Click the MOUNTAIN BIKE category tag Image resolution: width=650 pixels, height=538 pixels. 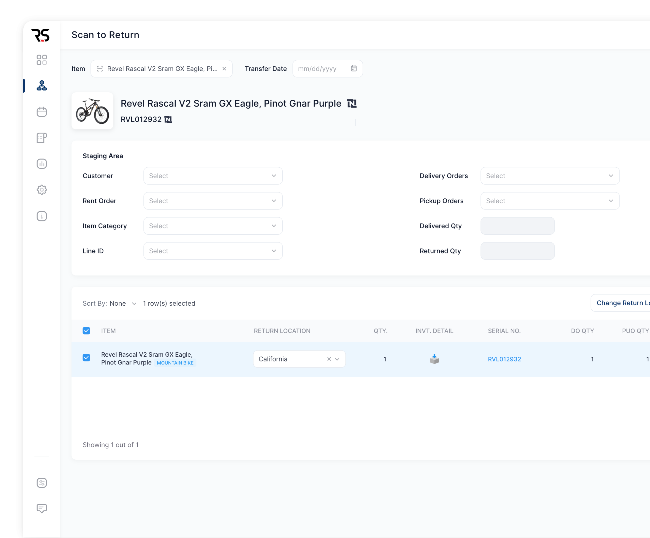pos(175,363)
